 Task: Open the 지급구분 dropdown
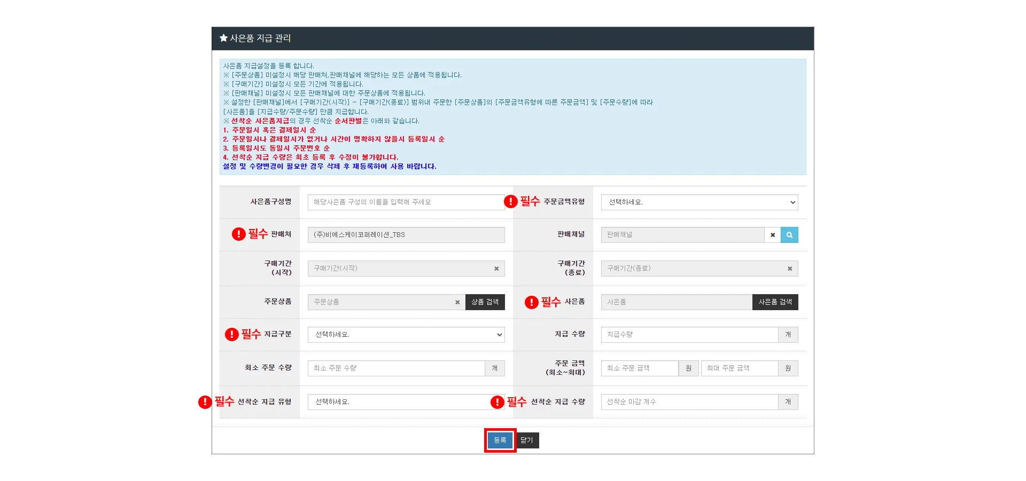click(406, 335)
